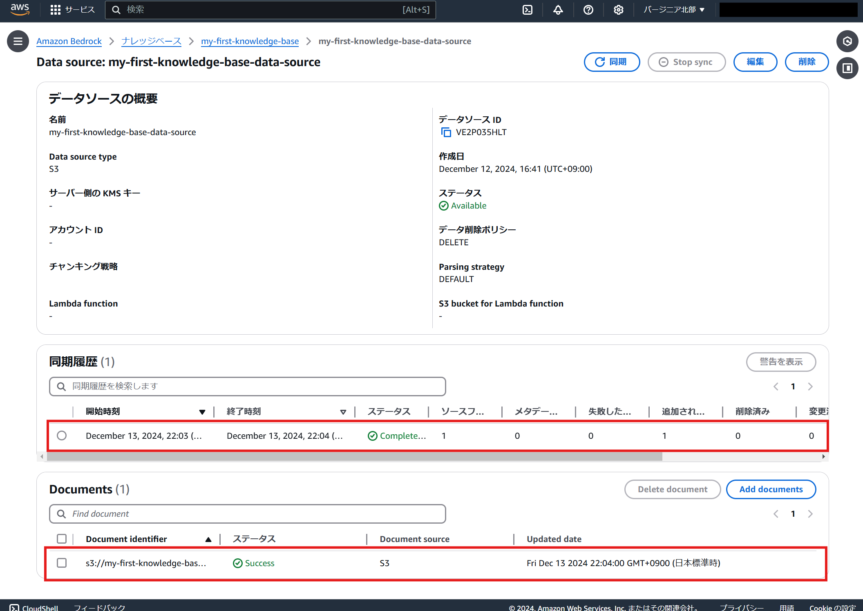Click the AWS logo home icon
This screenshot has height=611, width=863.
20,9
